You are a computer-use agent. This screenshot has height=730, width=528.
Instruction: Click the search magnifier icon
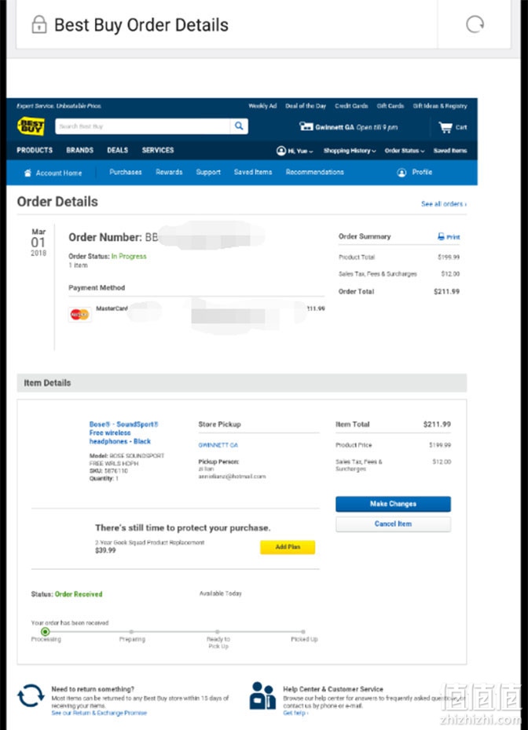[x=239, y=126]
